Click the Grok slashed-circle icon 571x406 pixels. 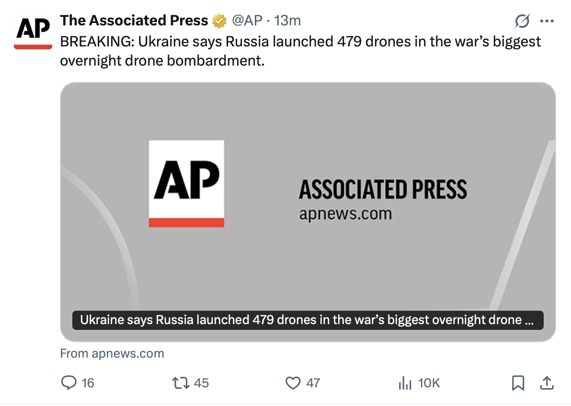(522, 21)
